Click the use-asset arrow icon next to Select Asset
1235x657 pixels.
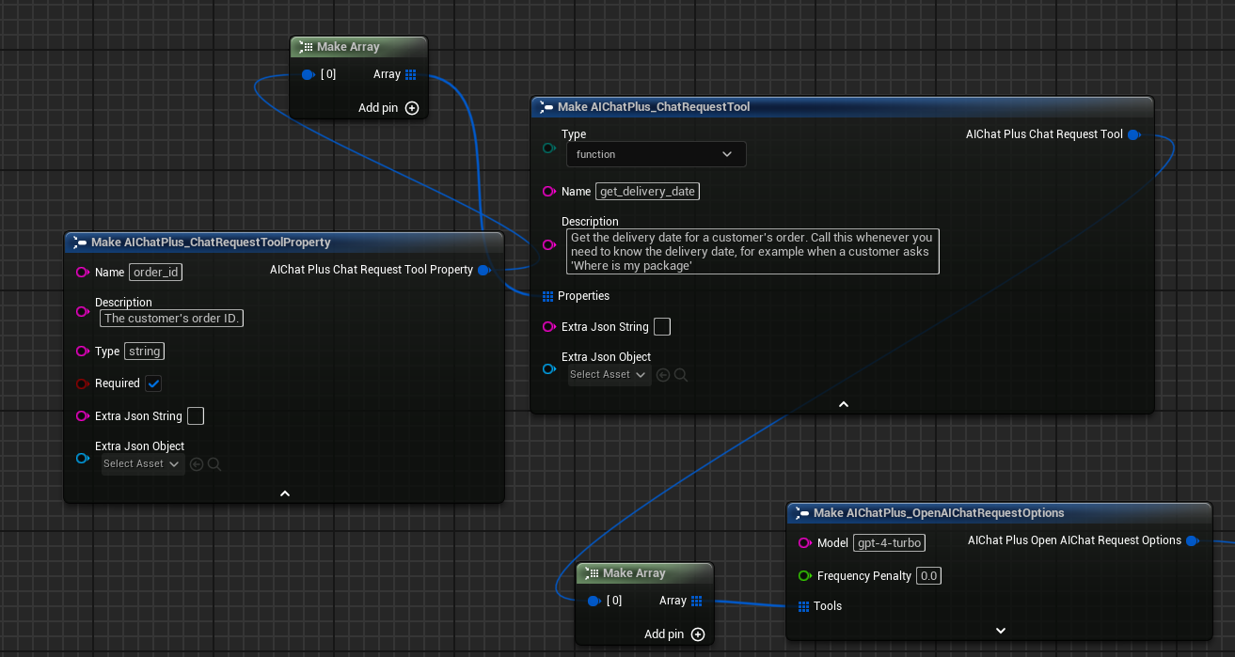point(663,374)
